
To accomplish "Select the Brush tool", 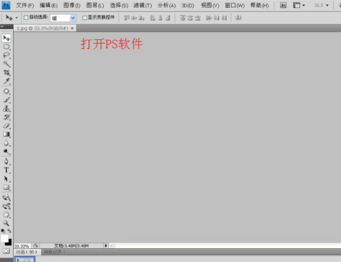I will click(6, 100).
